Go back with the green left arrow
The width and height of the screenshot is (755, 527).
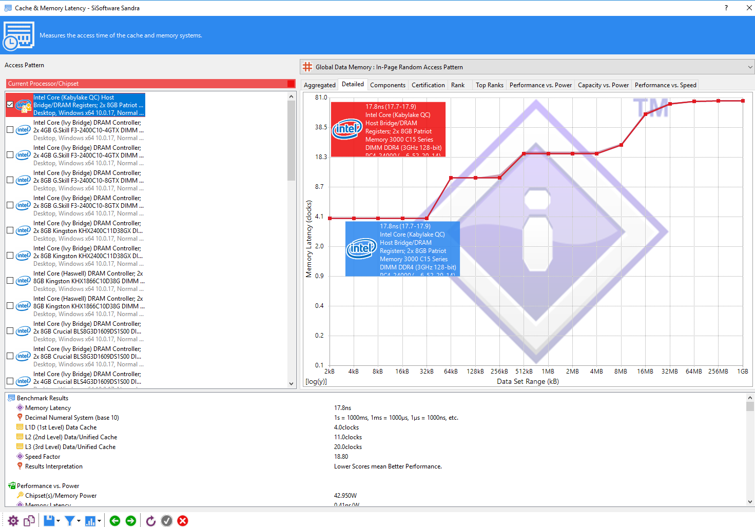coord(115,521)
